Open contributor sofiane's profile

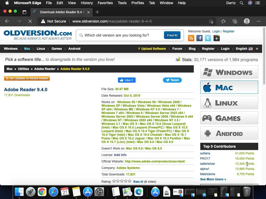tap(205, 153)
